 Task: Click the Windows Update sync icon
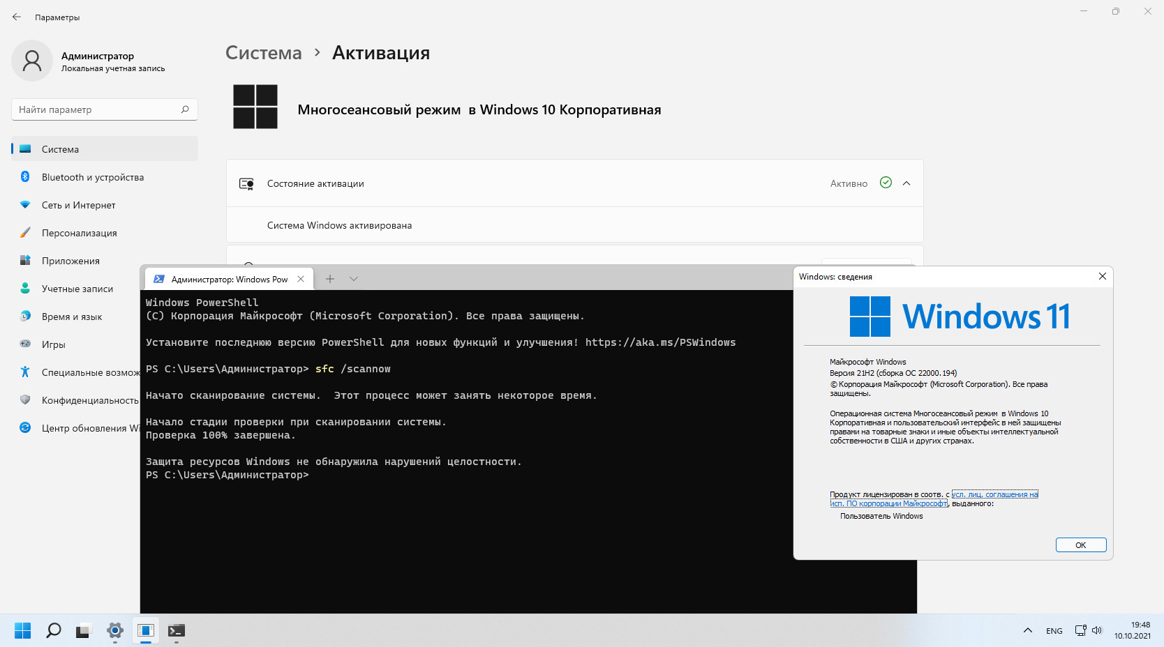[25, 427]
